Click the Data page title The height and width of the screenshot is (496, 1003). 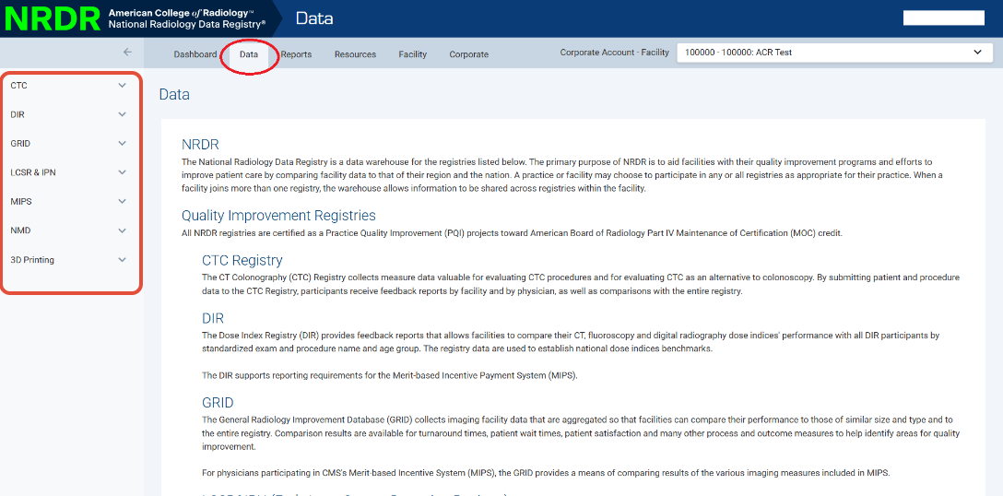[174, 95]
